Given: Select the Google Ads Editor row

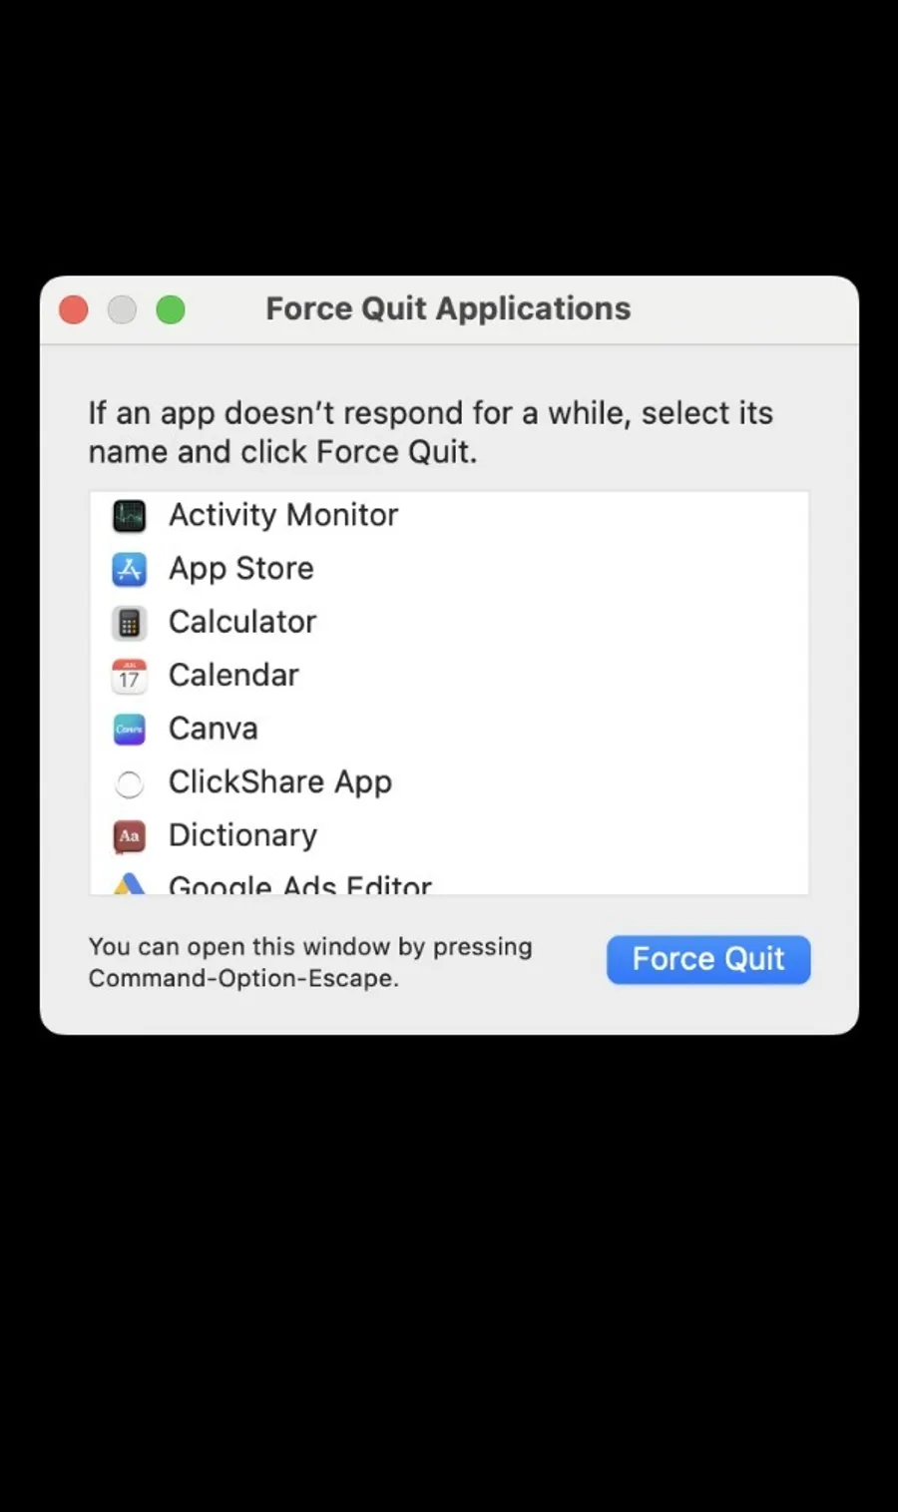Looking at the screenshot, I should [300, 885].
